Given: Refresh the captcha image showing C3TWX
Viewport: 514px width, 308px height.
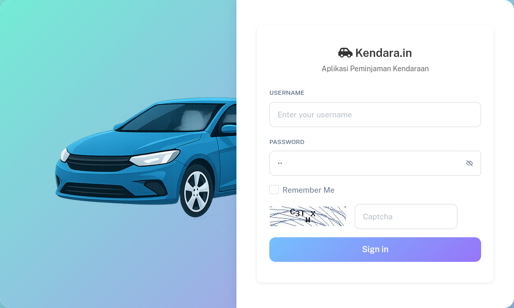Looking at the screenshot, I should tap(308, 216).
